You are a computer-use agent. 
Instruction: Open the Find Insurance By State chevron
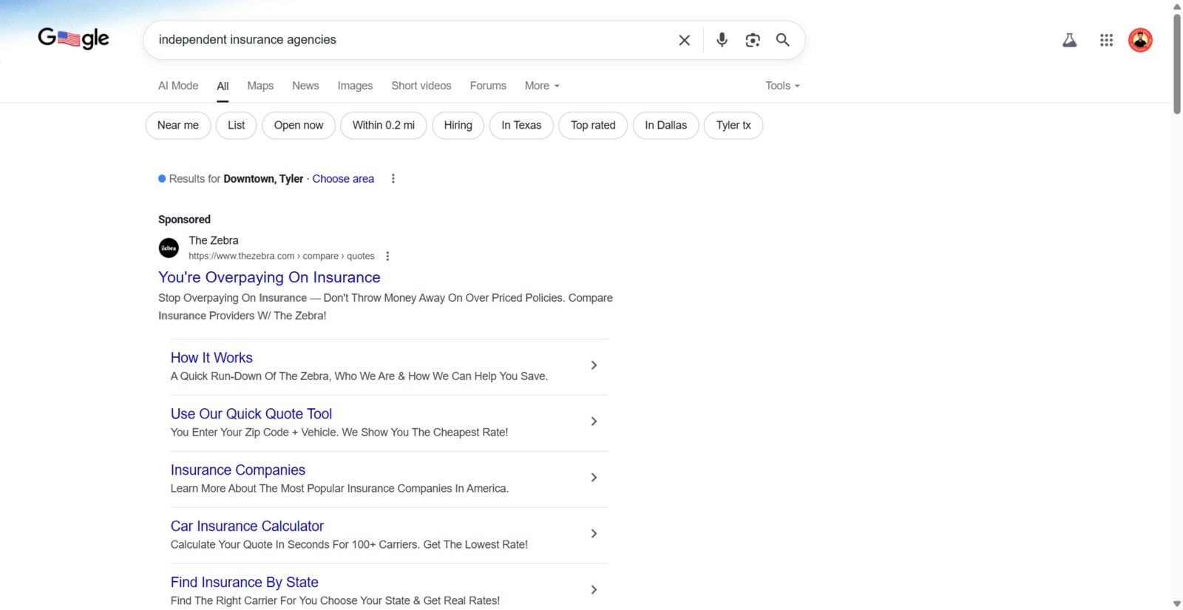[594, 590]
